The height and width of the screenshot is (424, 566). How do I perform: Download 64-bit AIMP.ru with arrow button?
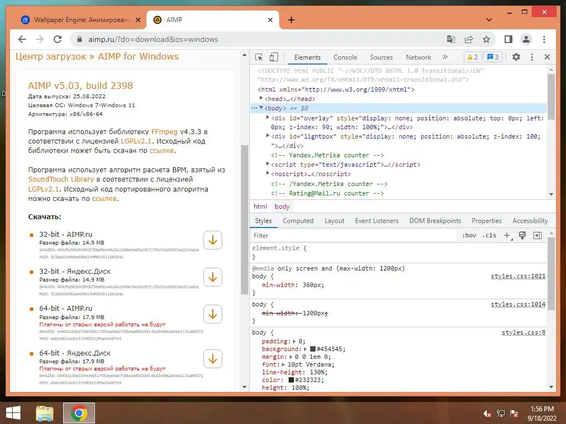pos(213,314)
